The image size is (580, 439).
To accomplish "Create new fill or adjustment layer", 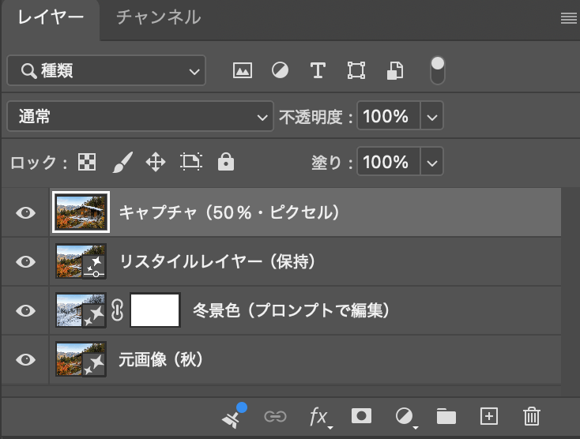I will 405,417.
